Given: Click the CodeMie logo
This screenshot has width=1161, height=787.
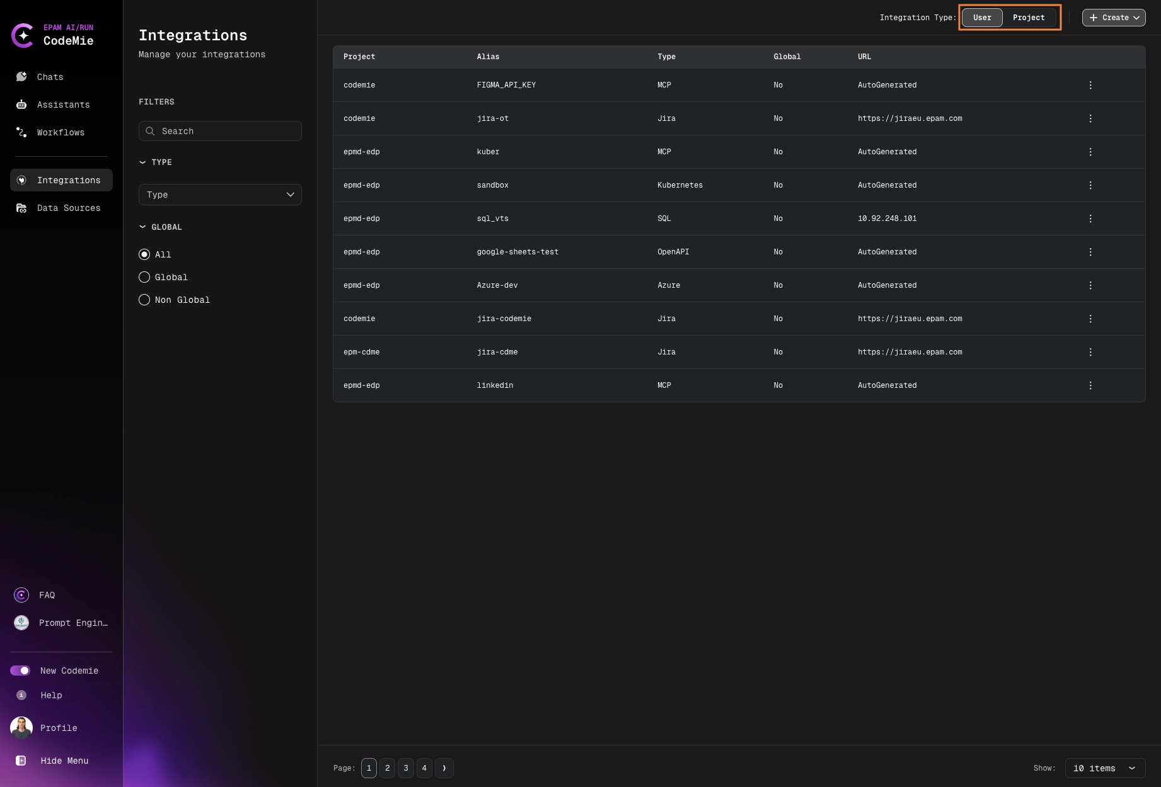Looking at the screenshot, I should point(23,35).
